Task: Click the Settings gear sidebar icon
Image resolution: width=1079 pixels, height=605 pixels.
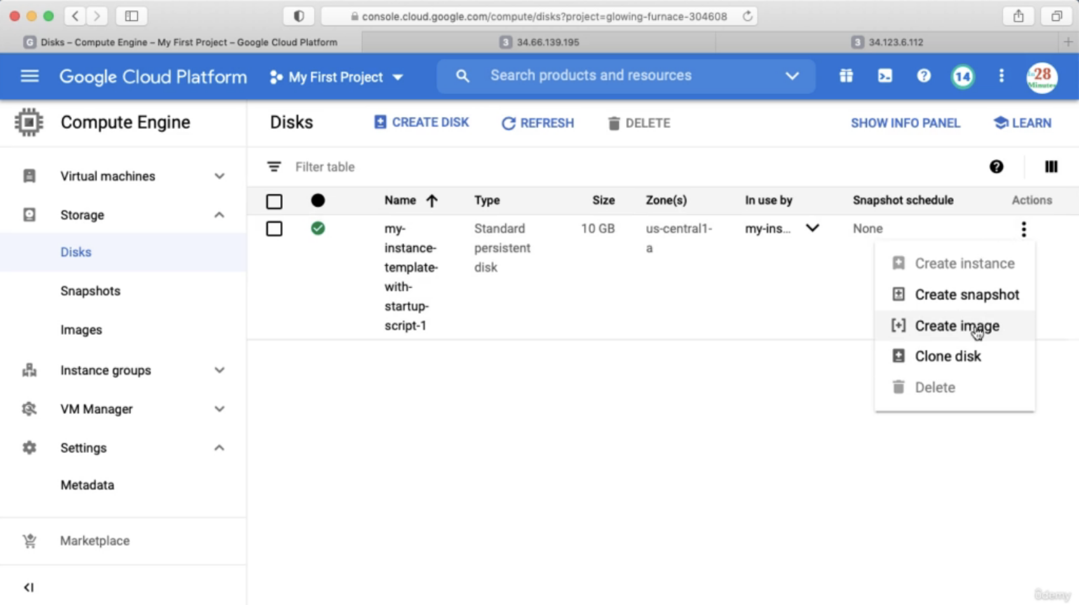Action: point(29,448)
